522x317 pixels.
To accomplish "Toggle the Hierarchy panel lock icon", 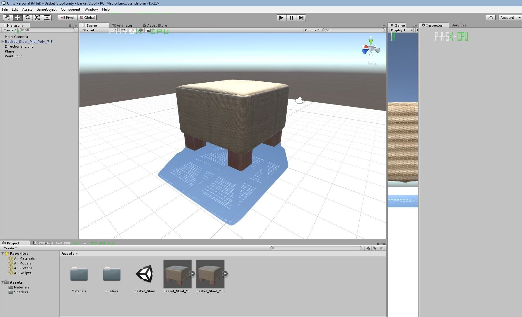I will point(70,26).
